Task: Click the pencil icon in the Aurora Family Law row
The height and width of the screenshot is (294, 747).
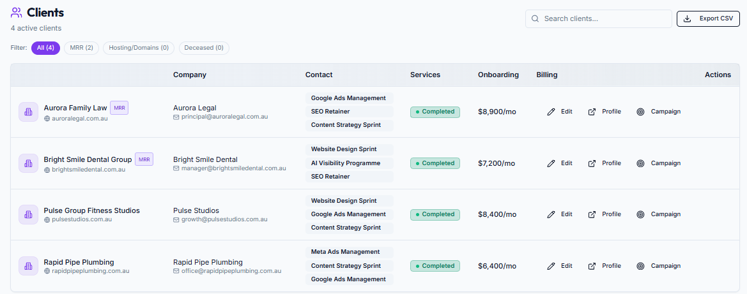Action: [x=551, y=112]
